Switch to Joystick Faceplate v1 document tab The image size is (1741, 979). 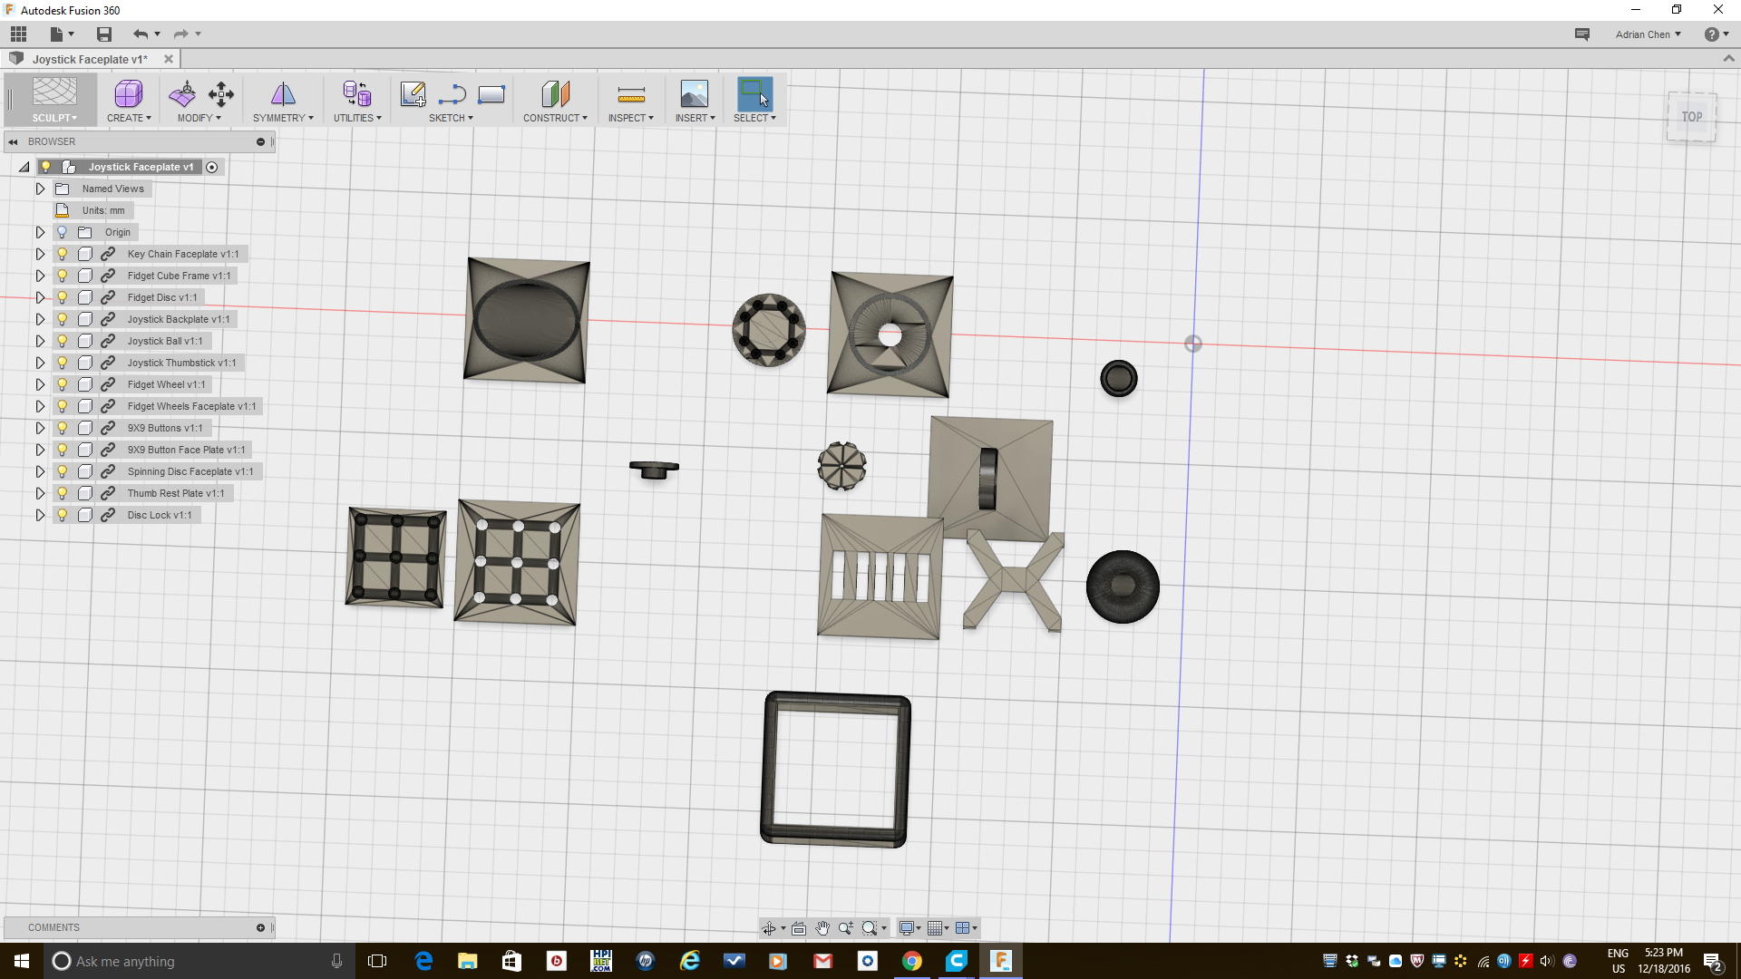pos(90,59)
